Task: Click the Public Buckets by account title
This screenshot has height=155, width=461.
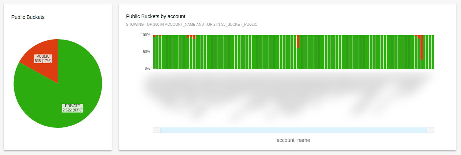Action: pos(156,16)
